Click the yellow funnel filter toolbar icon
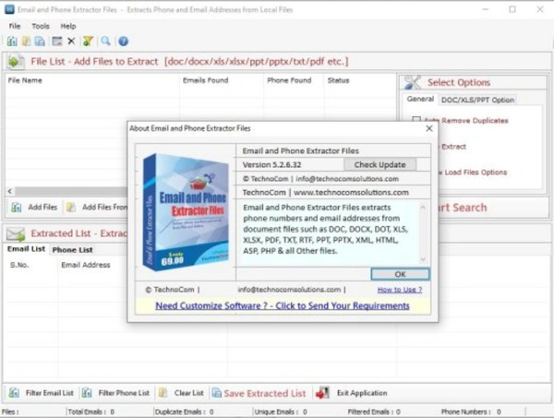 [88, 41]
